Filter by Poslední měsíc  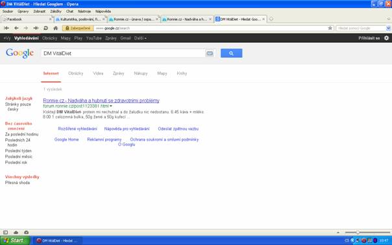[x=19, y=157]
